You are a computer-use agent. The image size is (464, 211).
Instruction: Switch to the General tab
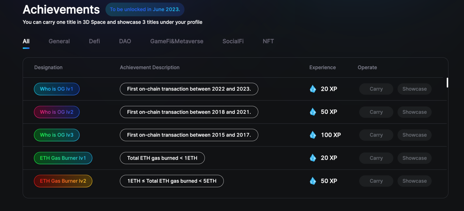[59, 41]
